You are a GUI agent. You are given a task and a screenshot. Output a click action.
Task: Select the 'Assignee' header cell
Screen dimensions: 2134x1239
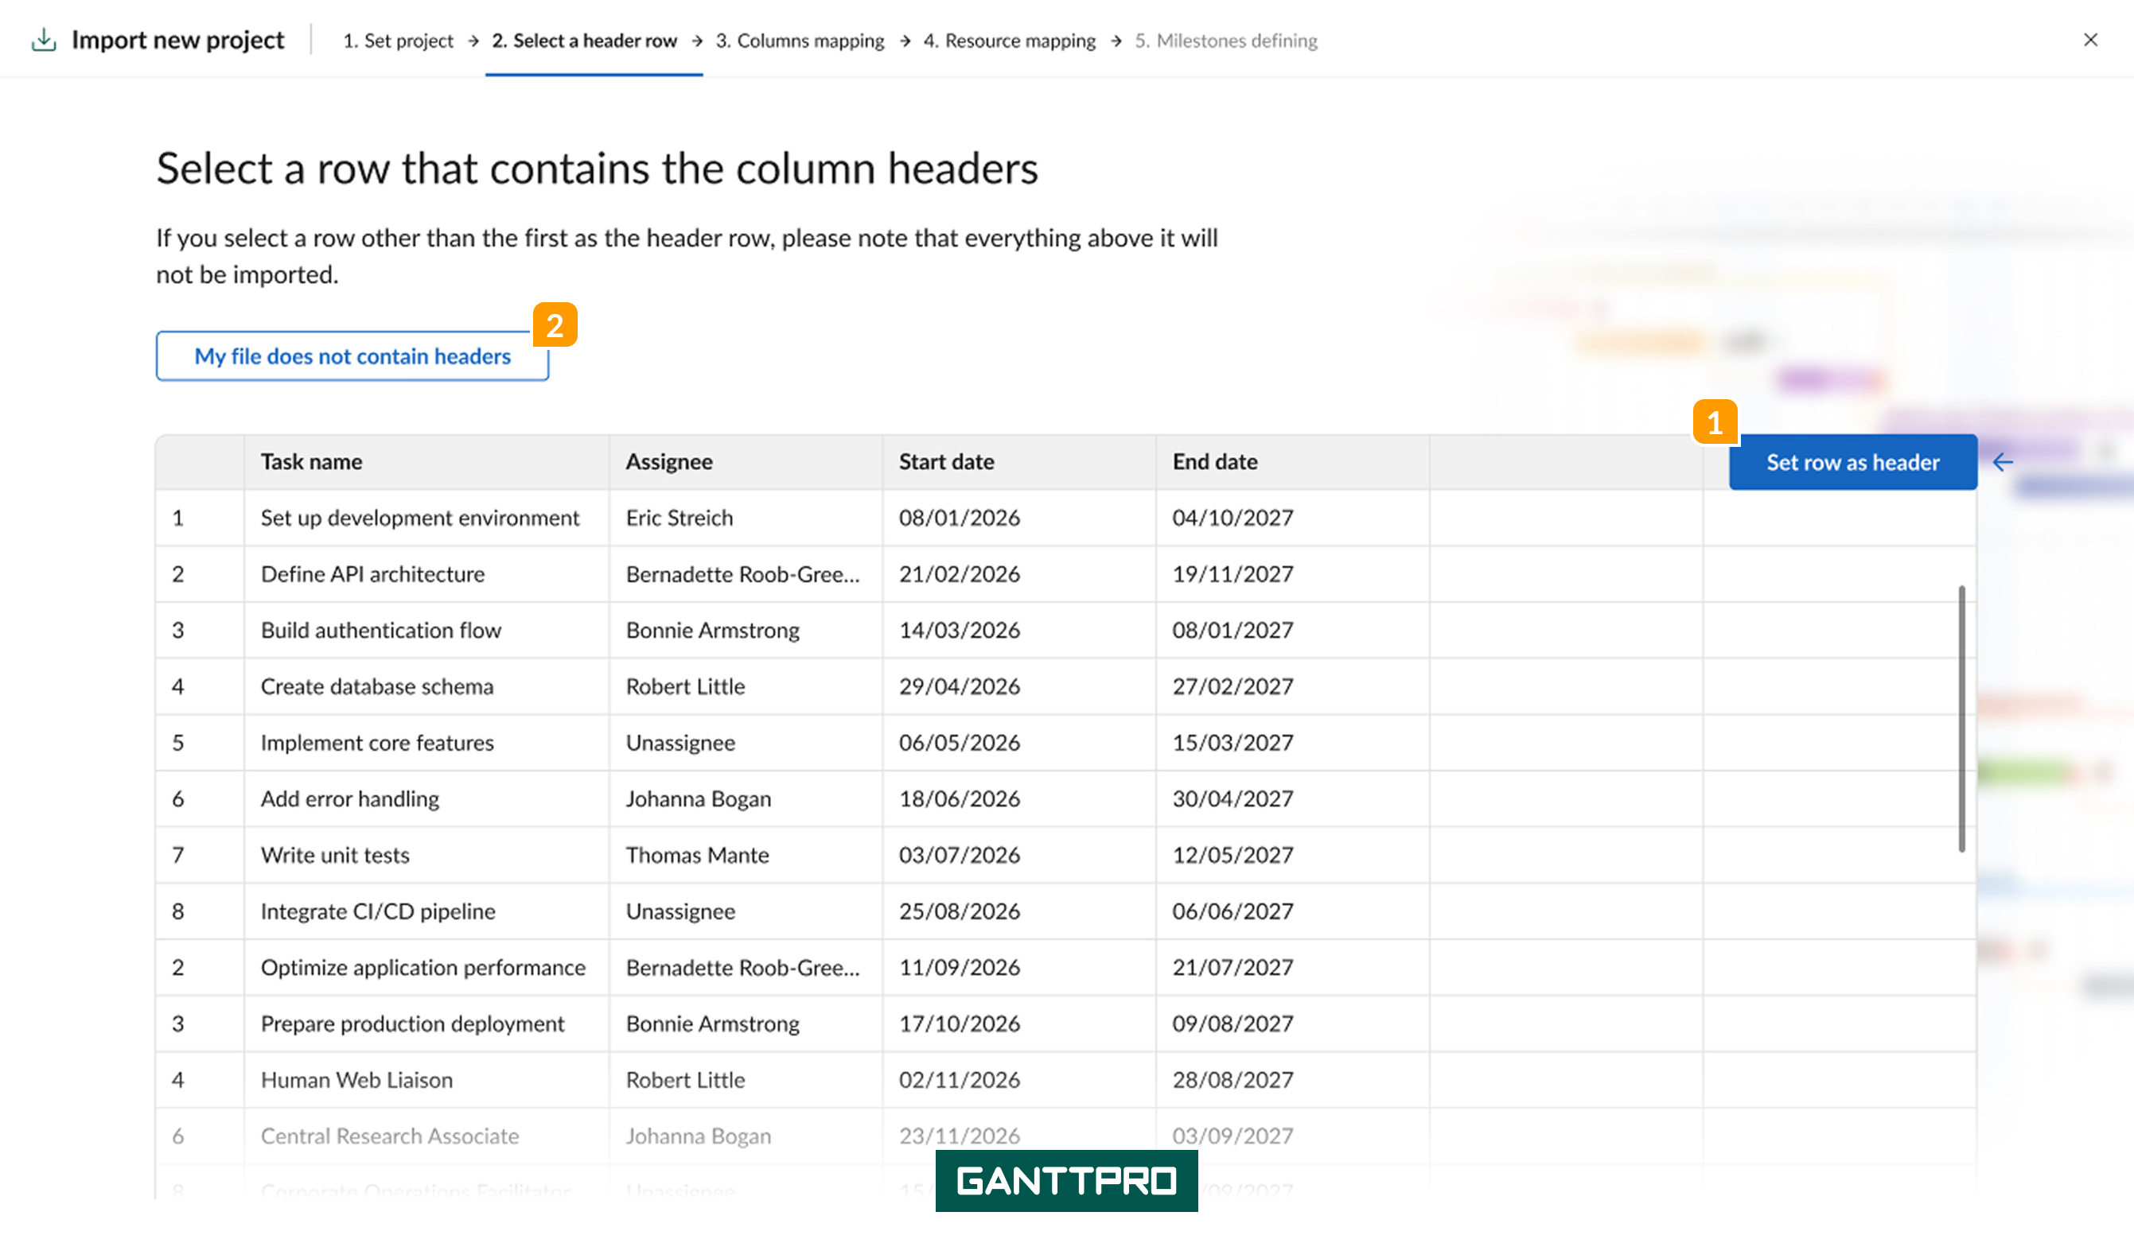746,462
